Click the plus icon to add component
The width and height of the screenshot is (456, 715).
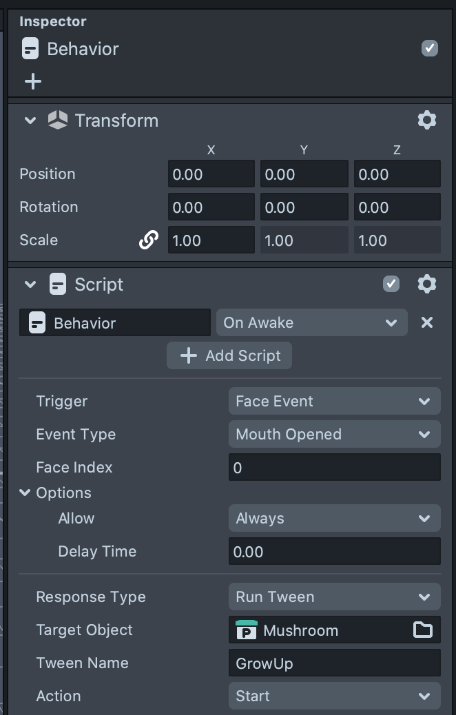32,81
